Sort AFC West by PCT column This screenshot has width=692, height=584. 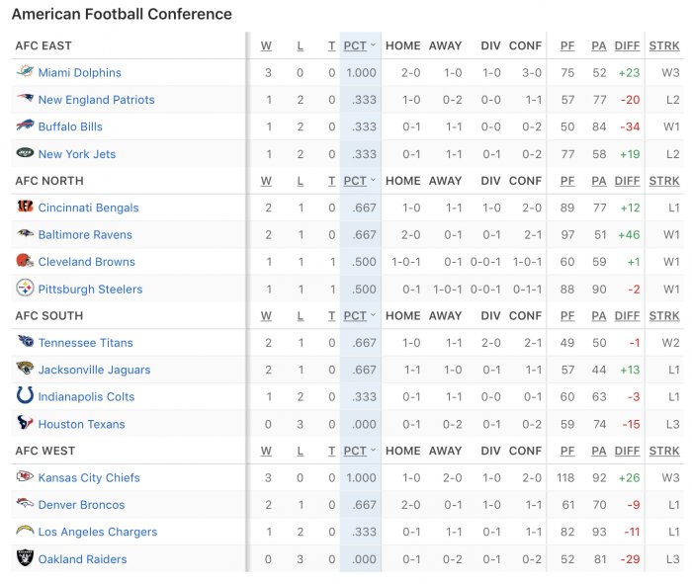359,451
